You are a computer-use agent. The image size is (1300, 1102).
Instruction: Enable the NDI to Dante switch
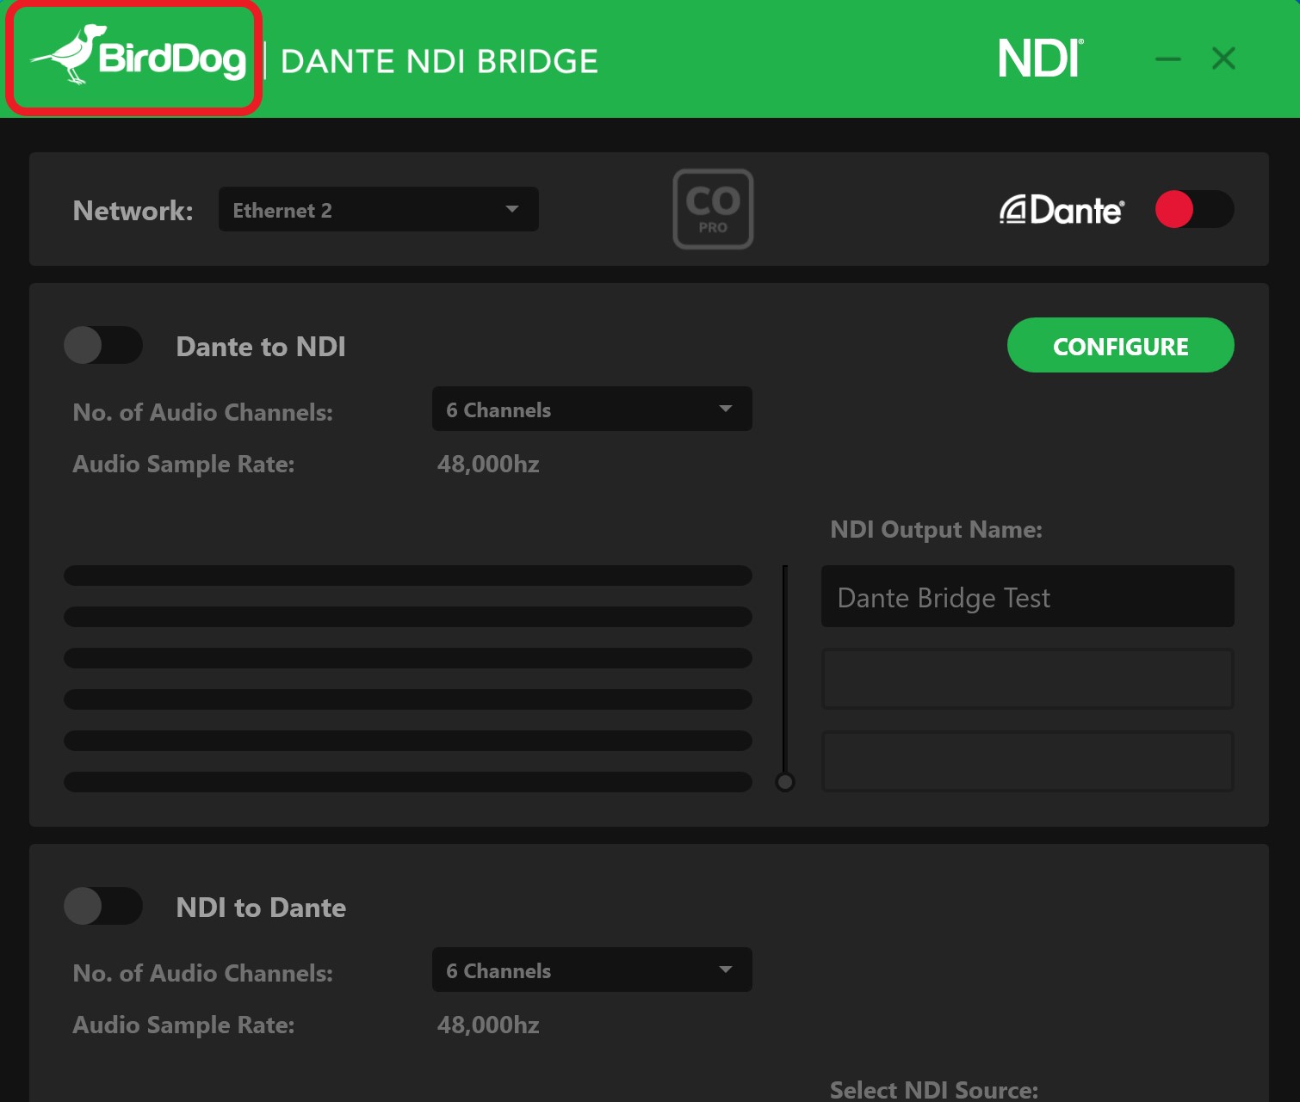(x=103, y=906)
